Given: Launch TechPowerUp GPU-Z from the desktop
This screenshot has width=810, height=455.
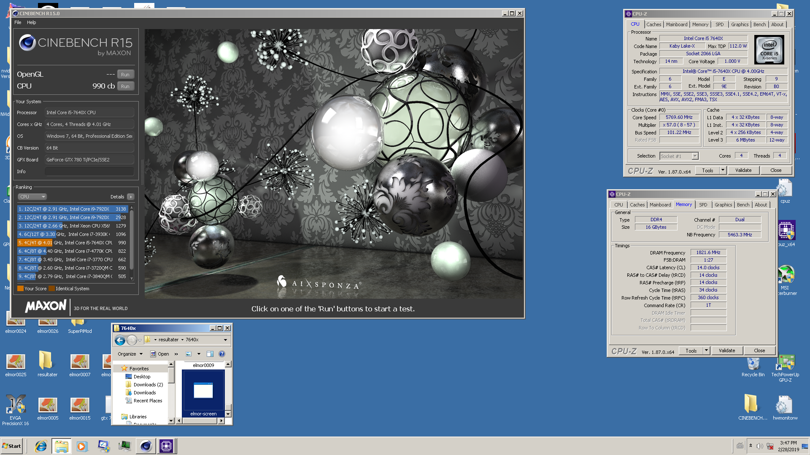Looking at the screenshot, I should tap(785, 368).
